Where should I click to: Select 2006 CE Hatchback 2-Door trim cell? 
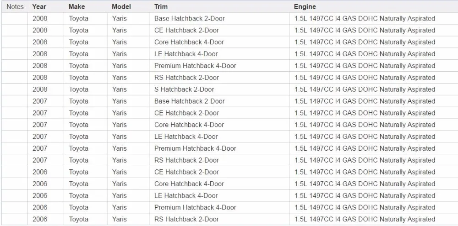(186, 172)
